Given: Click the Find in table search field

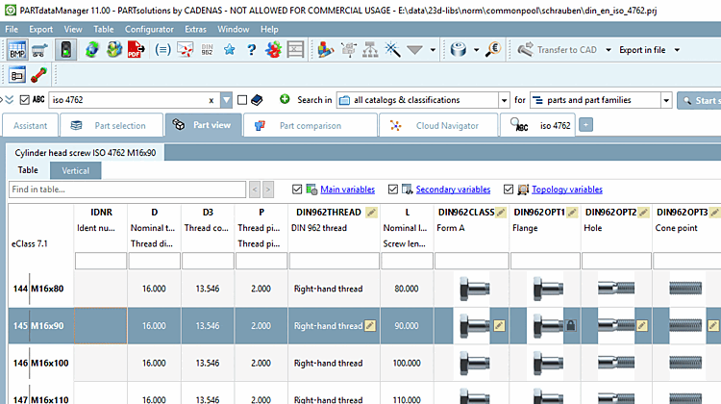Looking at the screenshot, I should point(126,189).
